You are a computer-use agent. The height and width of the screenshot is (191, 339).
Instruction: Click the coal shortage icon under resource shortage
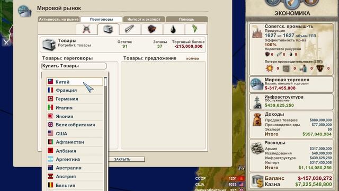pyautogui.click(x=267, y=54)
